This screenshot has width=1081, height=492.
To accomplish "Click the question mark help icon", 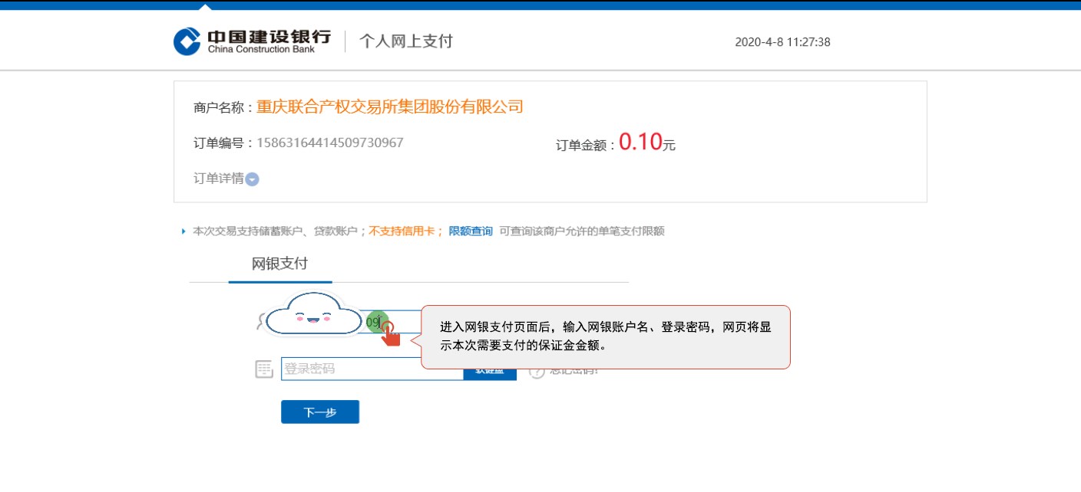I will pyautogui.click(x=537, y=372).
